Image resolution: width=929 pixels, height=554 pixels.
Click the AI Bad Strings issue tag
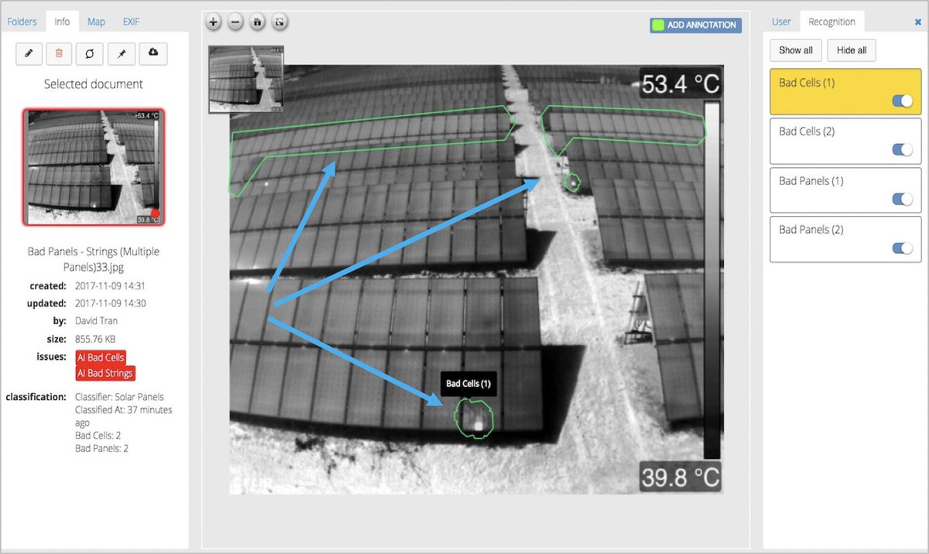pos(105,374)
